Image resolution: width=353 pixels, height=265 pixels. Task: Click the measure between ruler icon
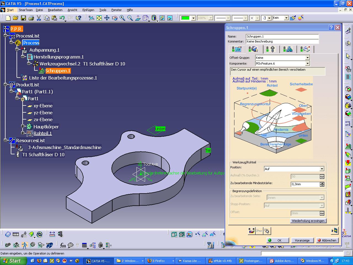click(52, 234)
